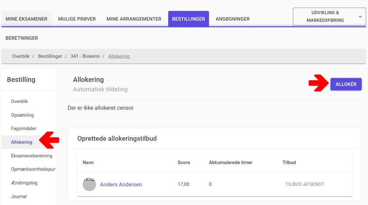Expand the Udvikling & Markedsføring dropdown
Image resolution: width=368 pixels, height=205 pixels.
click(x=329, y=16)
